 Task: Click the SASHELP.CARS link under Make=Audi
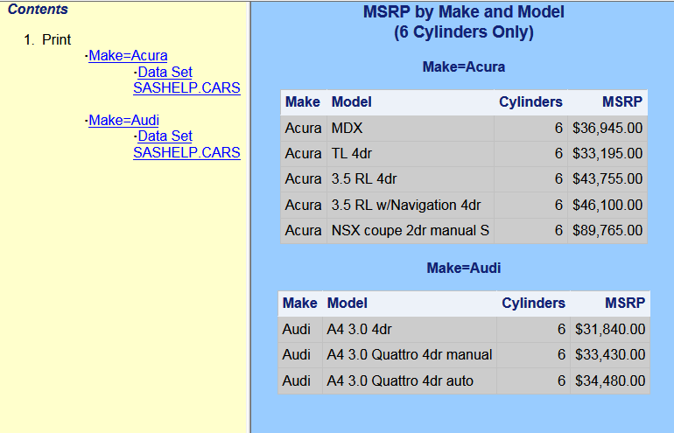point(186,152)
